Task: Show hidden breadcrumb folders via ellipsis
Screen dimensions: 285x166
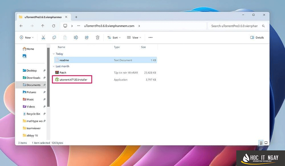Action: tap(79, 26)
